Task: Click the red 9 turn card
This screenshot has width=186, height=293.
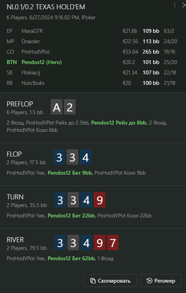Action: click(x=100, y=200)
